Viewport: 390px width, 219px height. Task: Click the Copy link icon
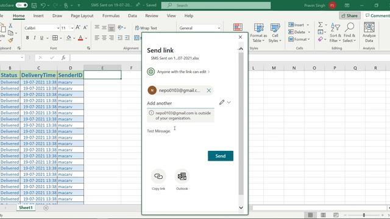(x=158, y=176)
